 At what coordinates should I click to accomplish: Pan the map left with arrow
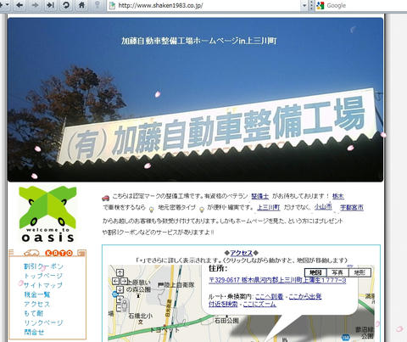(115, 281)
